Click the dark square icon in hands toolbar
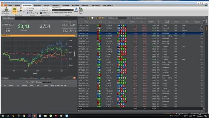Screen dimensions: 209x118 (x=97, y=18)
